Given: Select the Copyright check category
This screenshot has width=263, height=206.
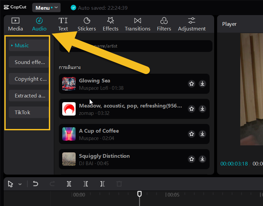Looking at the screenshot, I should [29, 79].
